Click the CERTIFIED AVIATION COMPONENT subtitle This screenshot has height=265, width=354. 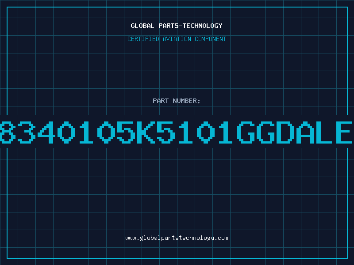(x=177, y=39)
